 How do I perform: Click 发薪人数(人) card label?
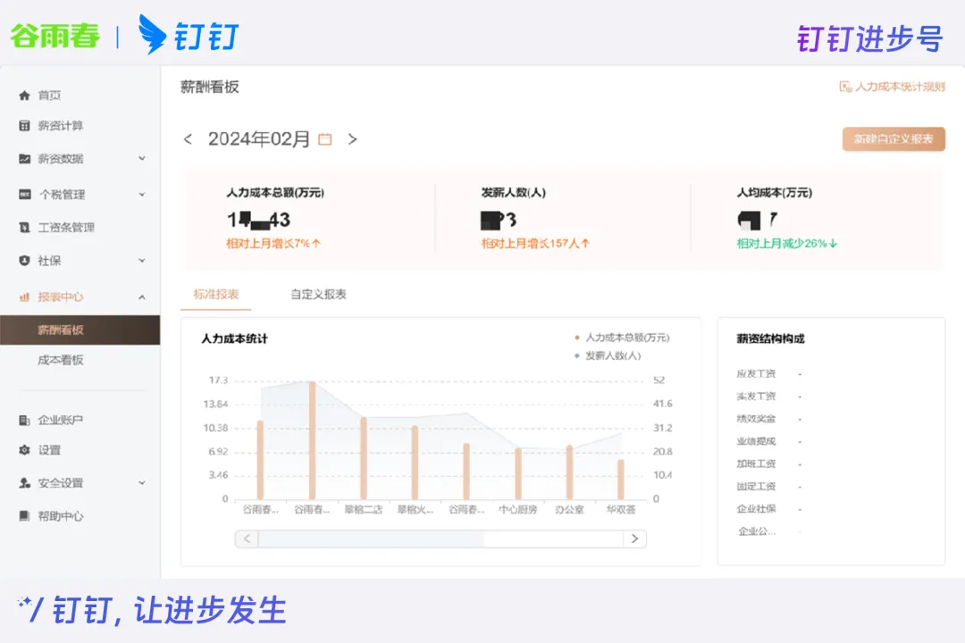pos(513,193)
